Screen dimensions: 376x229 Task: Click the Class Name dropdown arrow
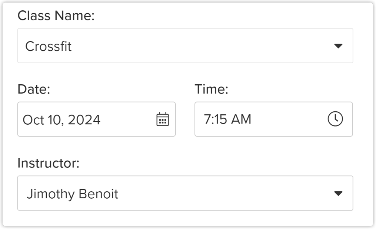coord(338,46)
